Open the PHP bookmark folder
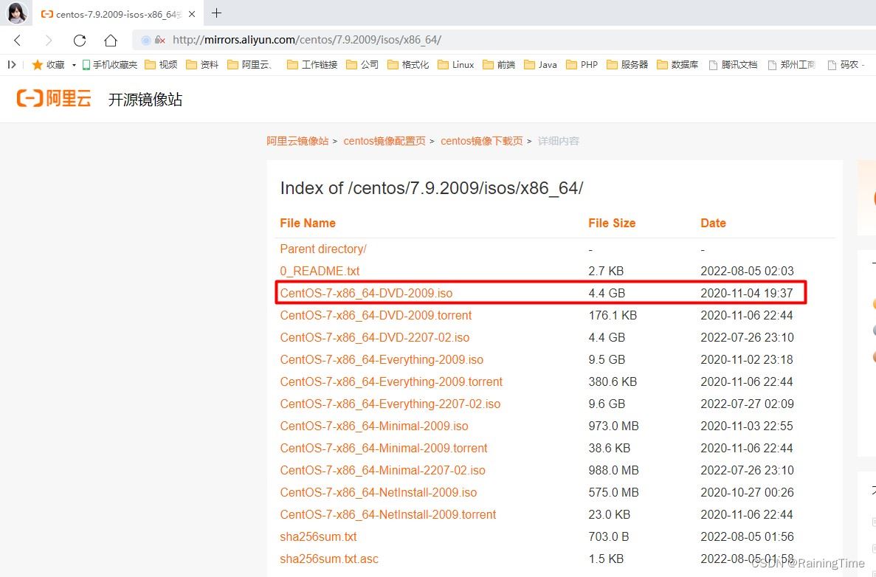Image resolution: width=876 pixels, height=577 pixels. (582, 65)
